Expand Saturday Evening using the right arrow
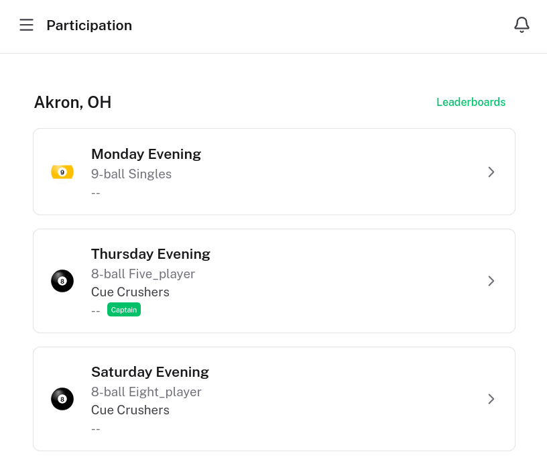The height and width of the screenshot is (470, 547). point(491,399)
